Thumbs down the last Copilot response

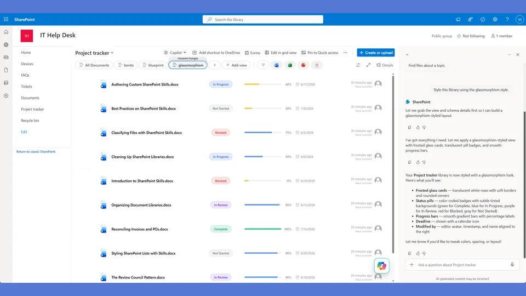[x=424, y=253]
